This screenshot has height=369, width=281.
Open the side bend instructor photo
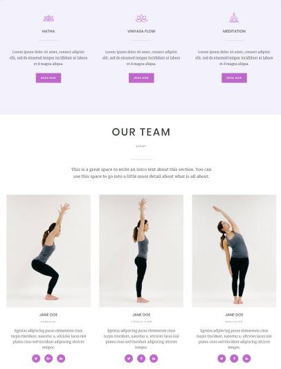coord(234,251)
